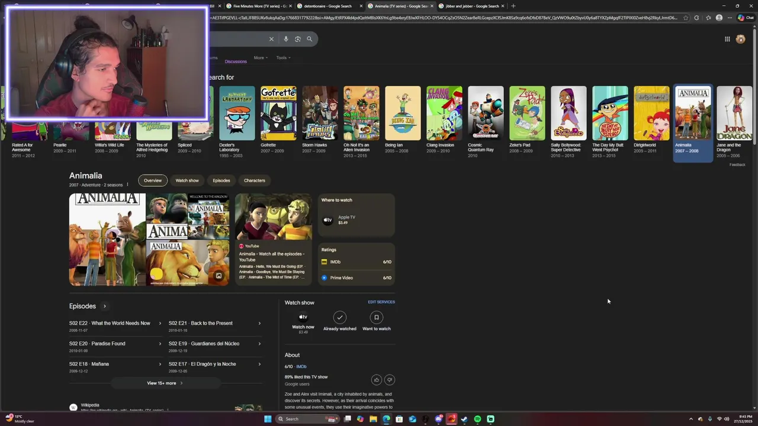Open Discord from taskbar
This screenshot has width=758, height=426.
(x=438, y=419)
